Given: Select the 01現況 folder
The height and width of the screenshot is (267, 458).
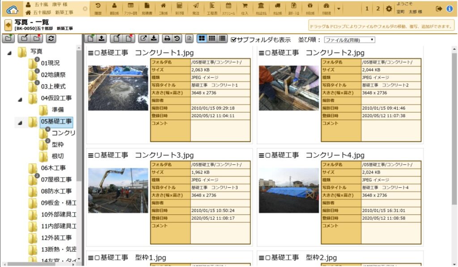Looking at the screenshot, I should pos(50,63).
